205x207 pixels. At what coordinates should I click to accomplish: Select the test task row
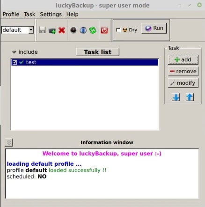(x=85, y=62)
